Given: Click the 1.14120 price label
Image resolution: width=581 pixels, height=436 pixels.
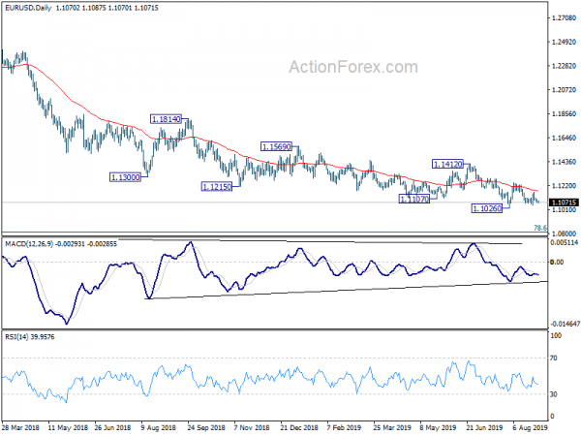Looking at the screenshot, I should tap(447, 164).
